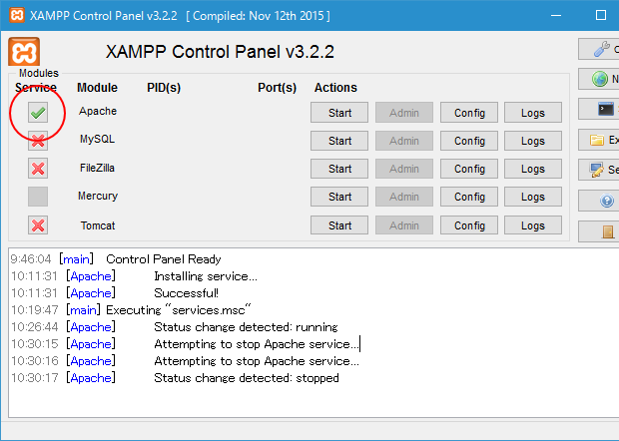Open the FileZilla Config button
The image size is (619, 441).
[x=469, y=169]
